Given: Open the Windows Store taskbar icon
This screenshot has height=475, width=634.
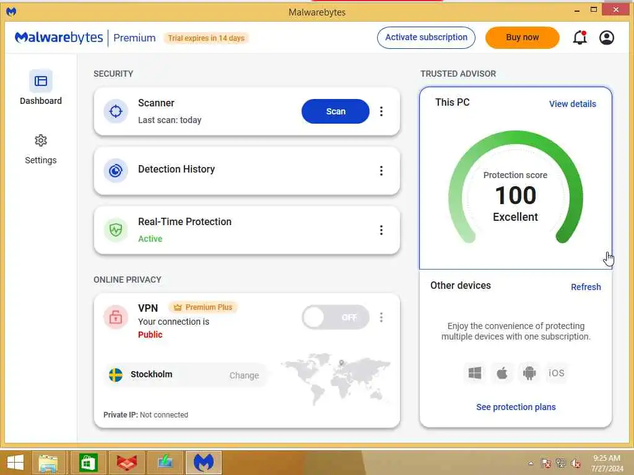Looking at the screenshot, I should (x=88, y=463).
